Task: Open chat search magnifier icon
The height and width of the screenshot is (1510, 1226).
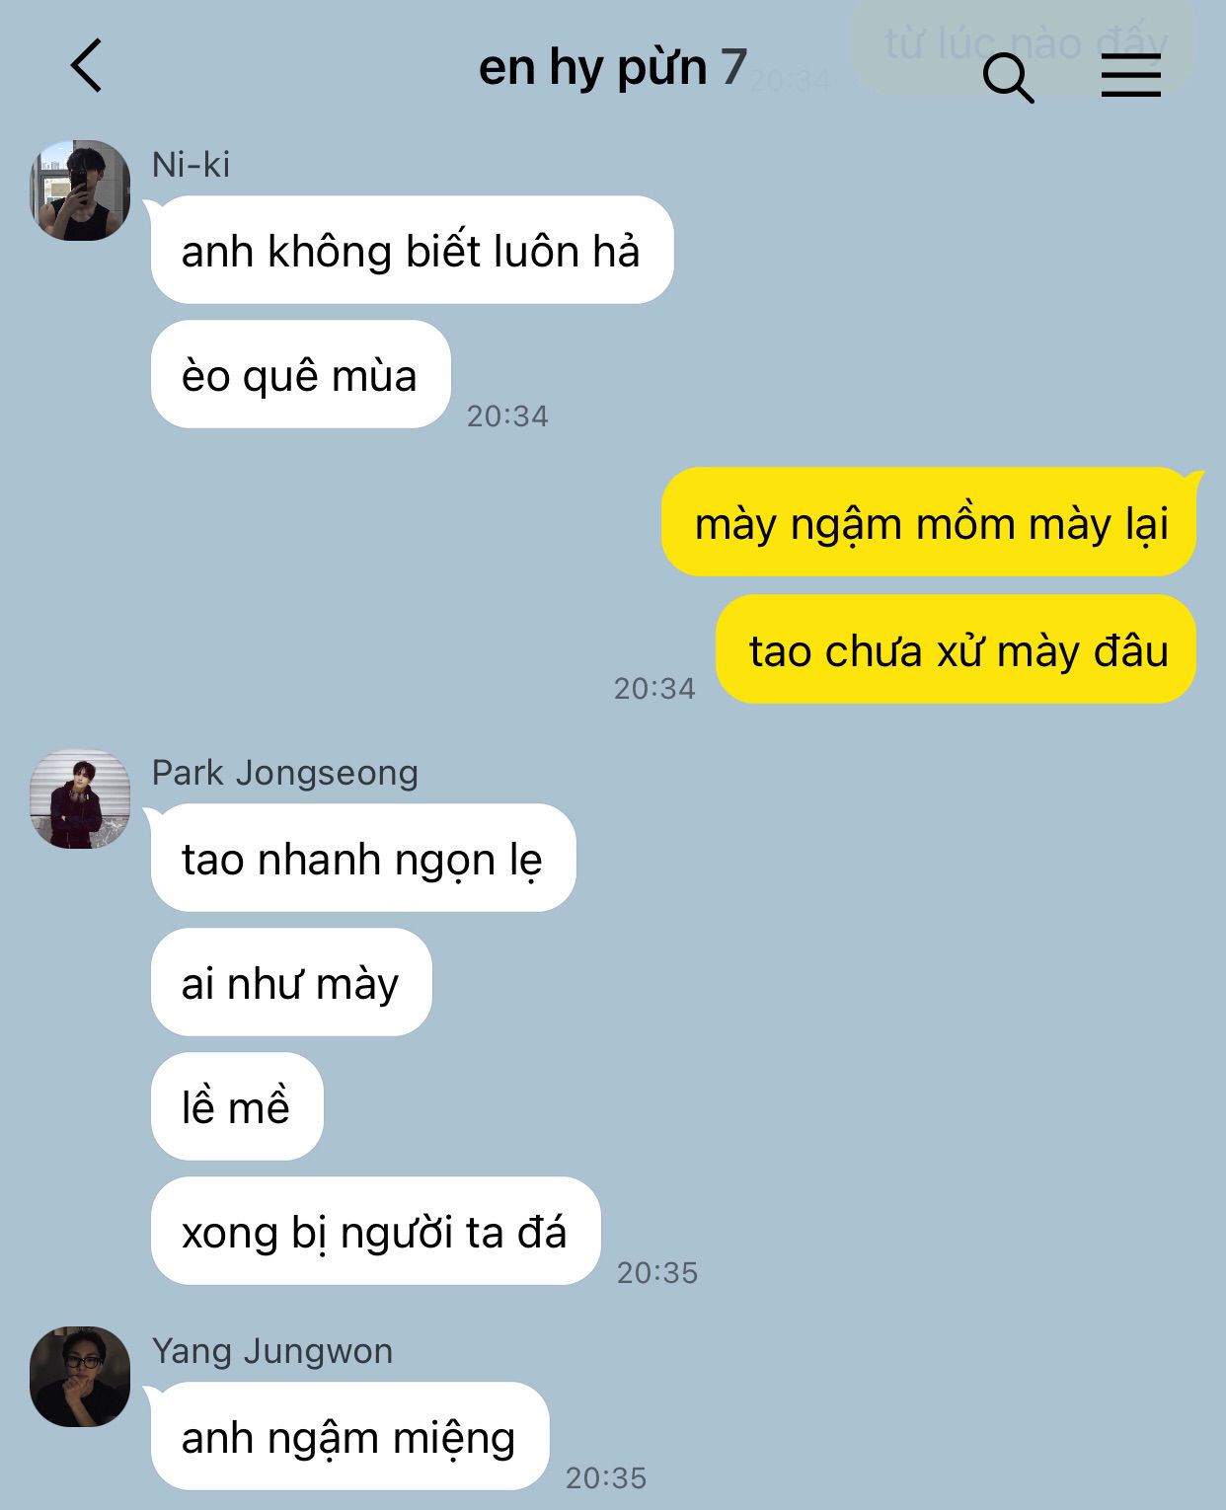Action: pyautogui.click(x=1008, y=78)
